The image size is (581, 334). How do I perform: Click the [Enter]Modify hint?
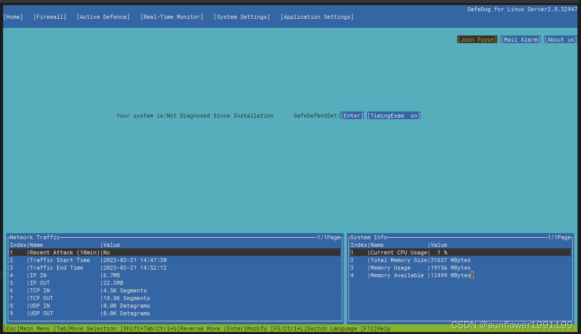(245, 328)
